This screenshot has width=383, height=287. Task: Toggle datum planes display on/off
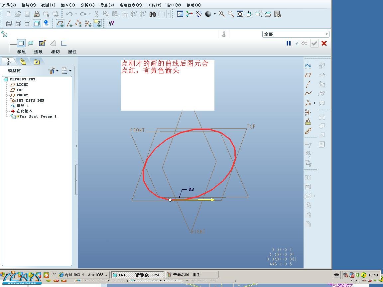[x=60, y=23]
